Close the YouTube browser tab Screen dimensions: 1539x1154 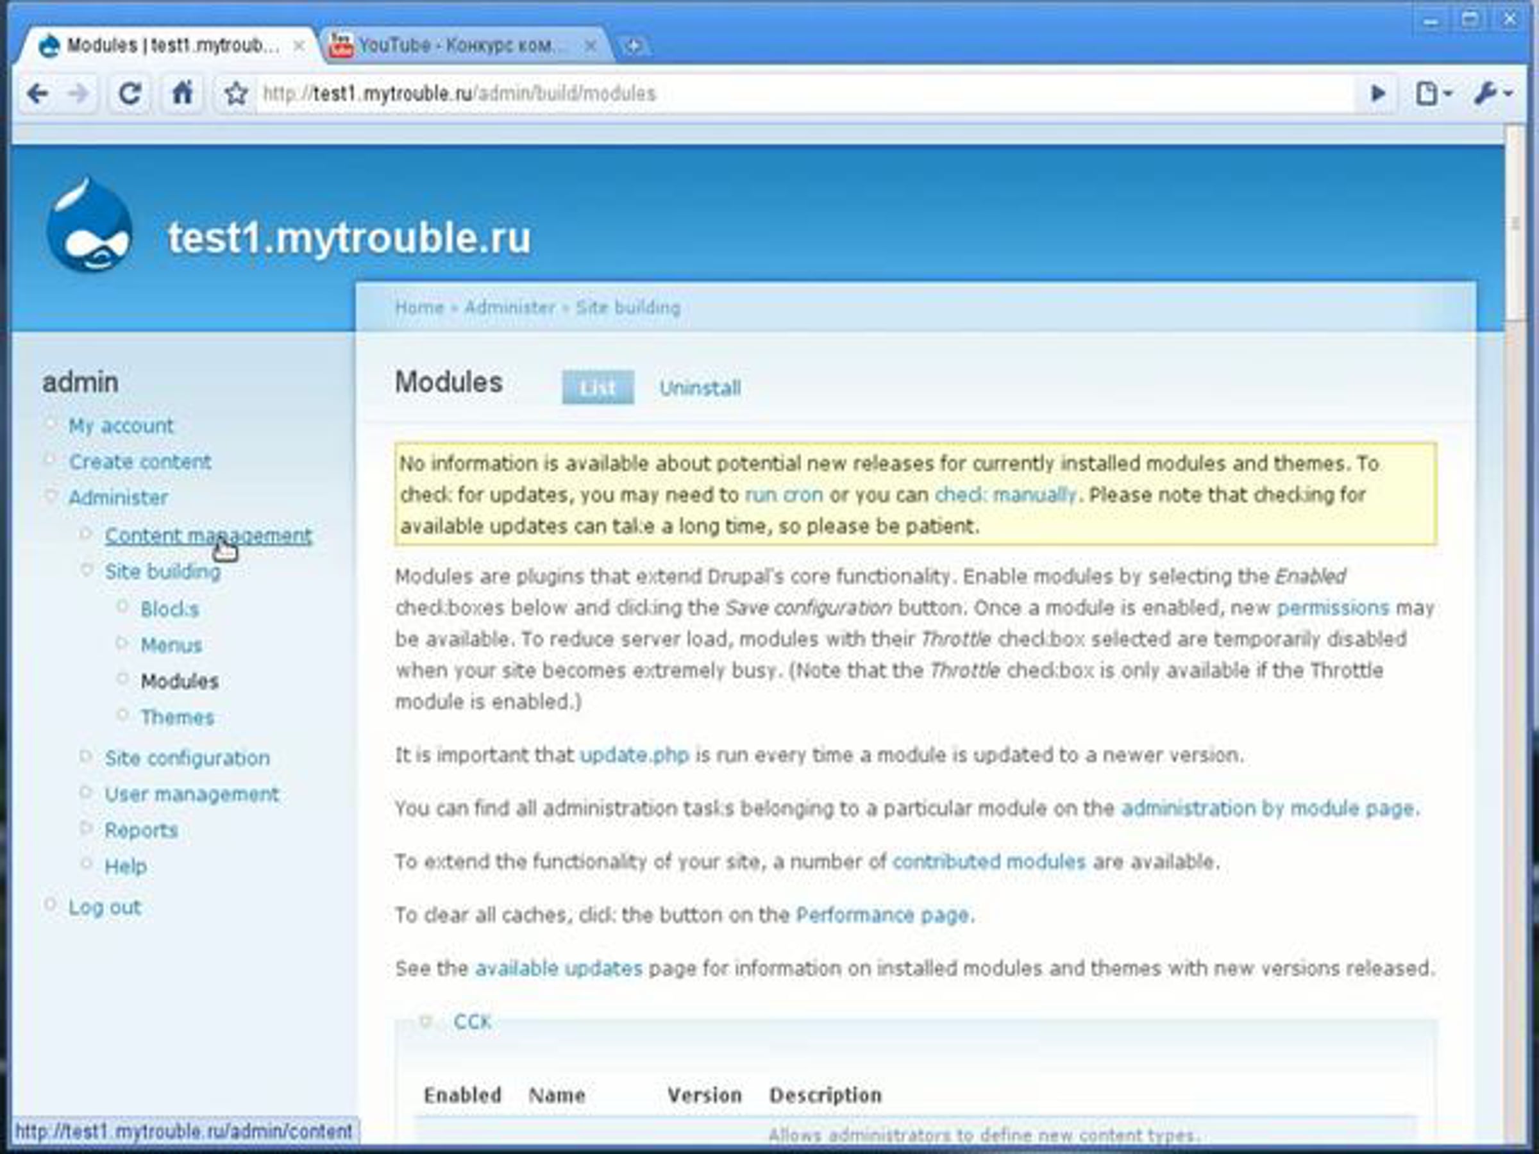point(590,46)
